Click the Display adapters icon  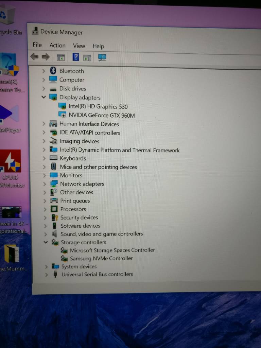point(53,97)
